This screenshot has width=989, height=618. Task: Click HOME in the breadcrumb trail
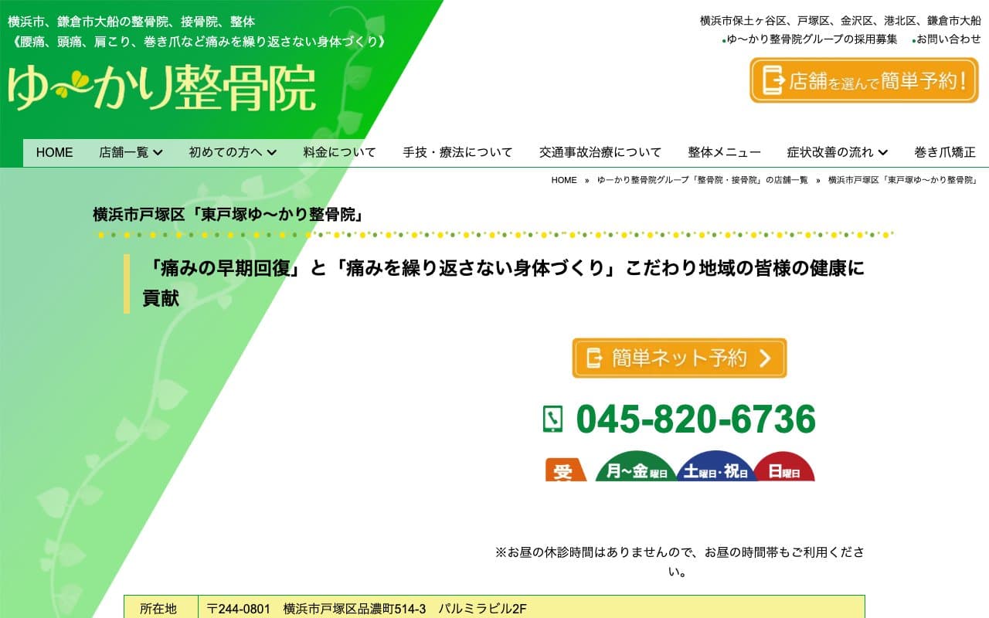click(x=565, y=180)
